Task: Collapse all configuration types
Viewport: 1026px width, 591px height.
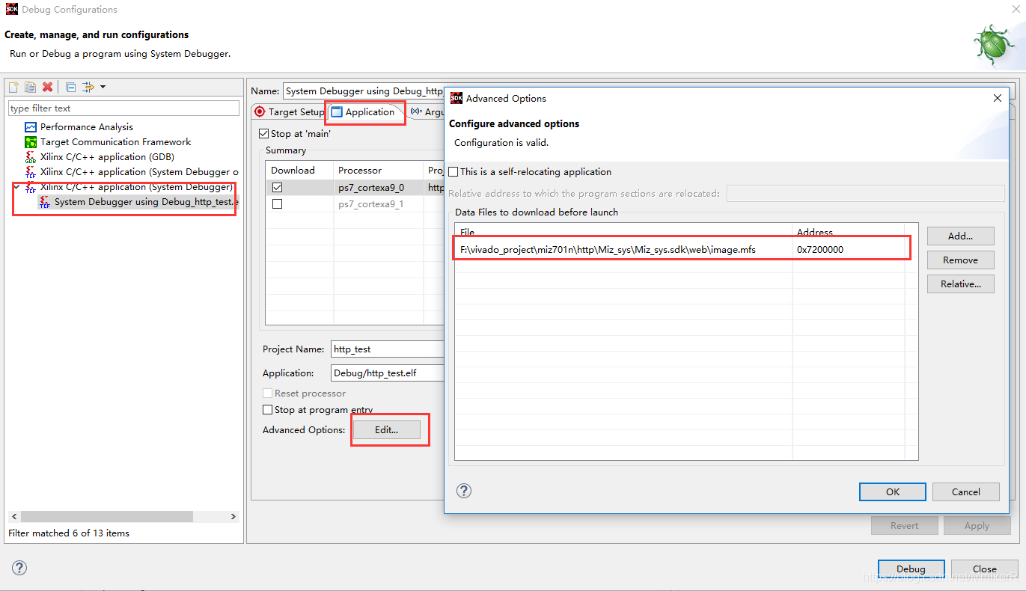Action: coord(69,87)
